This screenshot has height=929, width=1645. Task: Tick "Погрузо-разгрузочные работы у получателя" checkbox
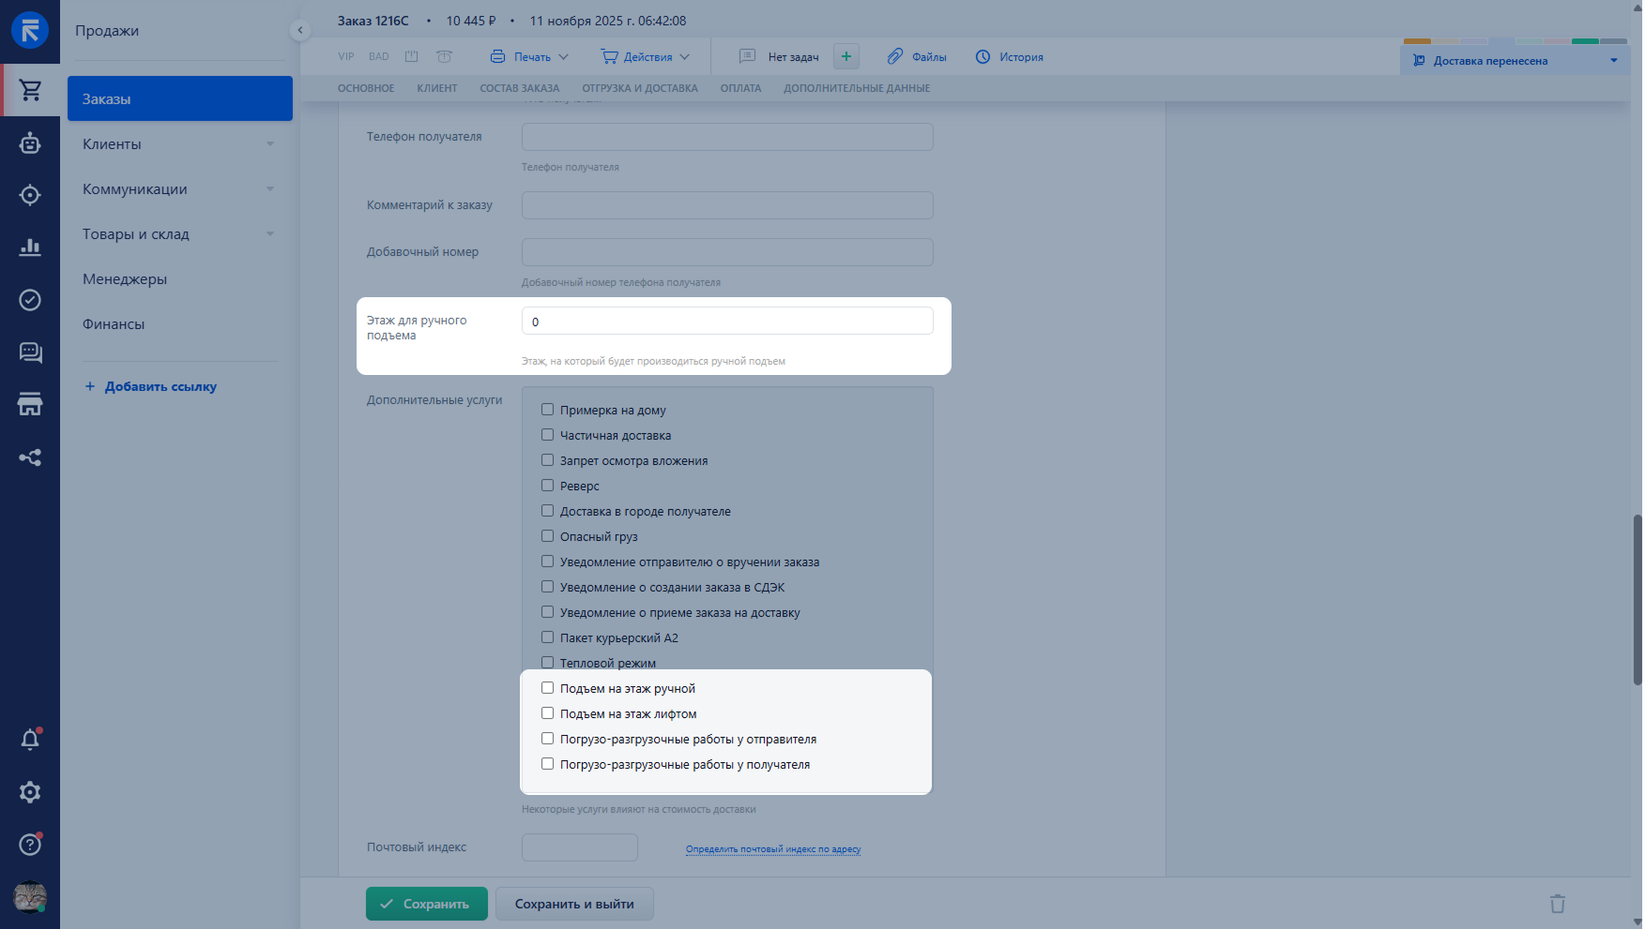point(547,764)
